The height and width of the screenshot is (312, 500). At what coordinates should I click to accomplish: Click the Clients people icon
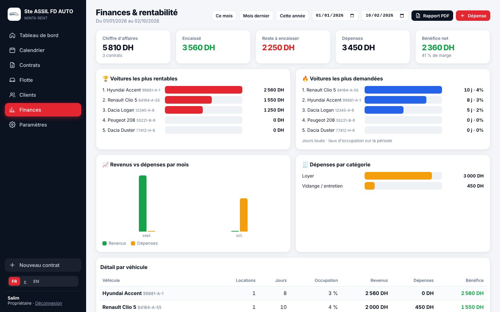pyautogui.click(x=12, y=95)
